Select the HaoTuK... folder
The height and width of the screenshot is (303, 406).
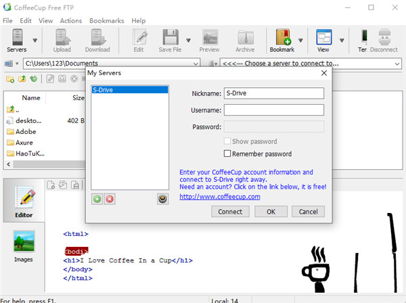[26, 154]
